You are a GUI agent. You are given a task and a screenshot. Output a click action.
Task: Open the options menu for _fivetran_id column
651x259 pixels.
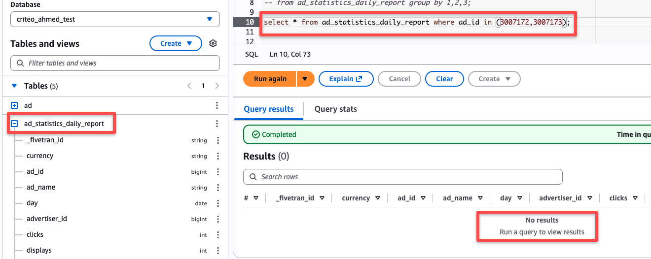click(x=218, y=140)
